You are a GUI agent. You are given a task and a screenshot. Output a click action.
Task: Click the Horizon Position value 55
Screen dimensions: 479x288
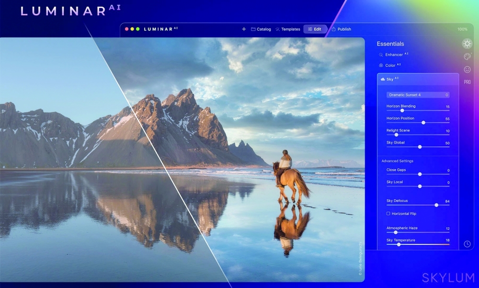(447, 119)
